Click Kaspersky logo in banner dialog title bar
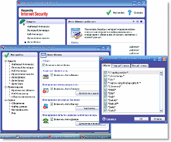Screen dimensions: 171x142 102,59
